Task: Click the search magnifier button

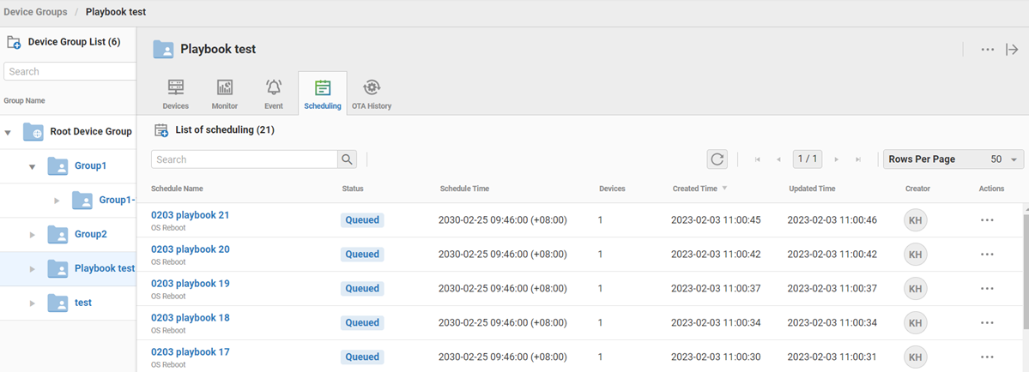Action: pos(347,159)
